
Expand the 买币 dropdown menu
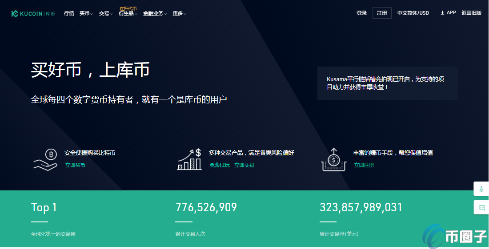(x=86, y=13)
